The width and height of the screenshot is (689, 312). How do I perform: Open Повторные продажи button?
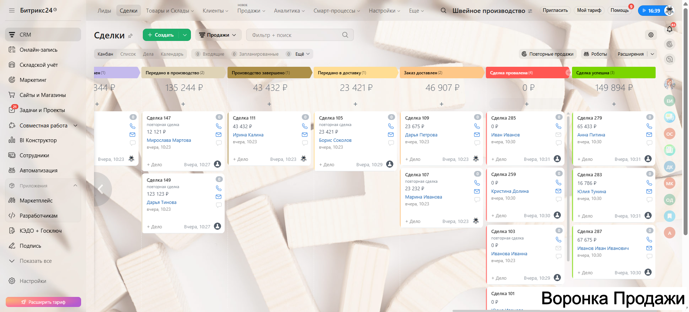coord(548,54)
